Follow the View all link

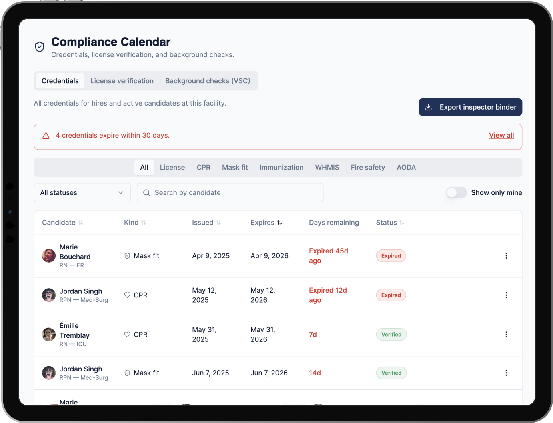click(501, 136)
